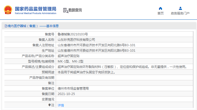The height and width of the screenshot is (110, 197).
Task: Select the description beginning 超声治疗固定贴由环形黏贴材料
Action: [x=123, y=67]
